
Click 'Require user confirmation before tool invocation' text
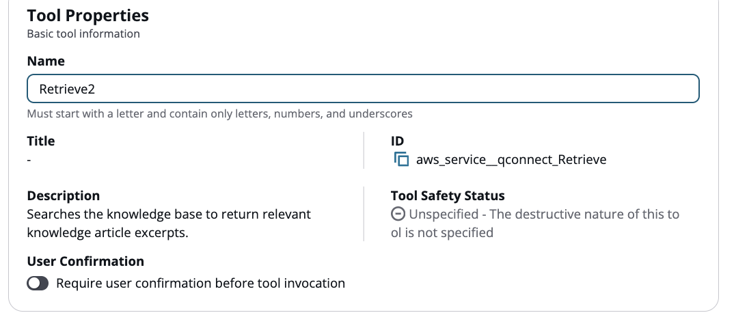(x=200, y=283)
